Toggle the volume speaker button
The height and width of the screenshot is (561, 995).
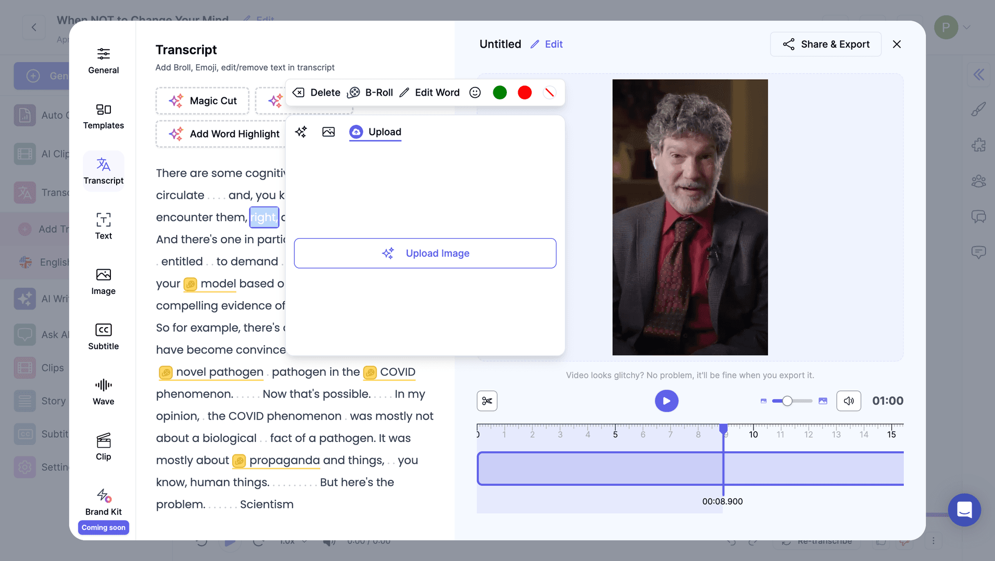pyautogui.click(x=848, y=401)
